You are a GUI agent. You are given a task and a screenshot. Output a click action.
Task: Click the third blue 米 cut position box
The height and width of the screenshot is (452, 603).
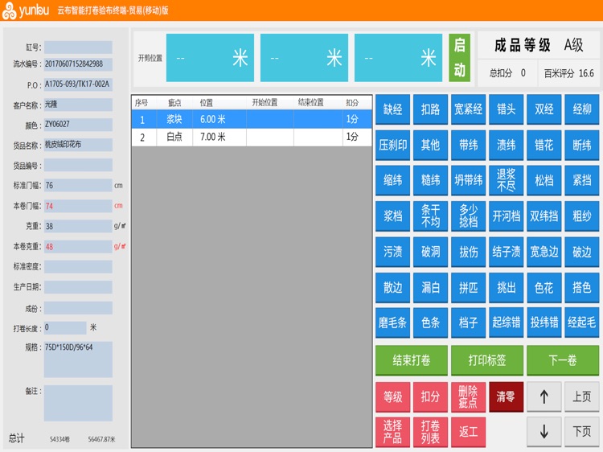399,58
